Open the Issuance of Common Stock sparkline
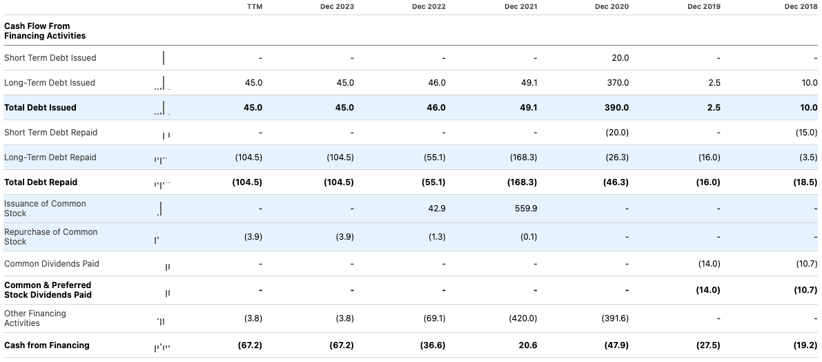 click(x=161, y=209)
